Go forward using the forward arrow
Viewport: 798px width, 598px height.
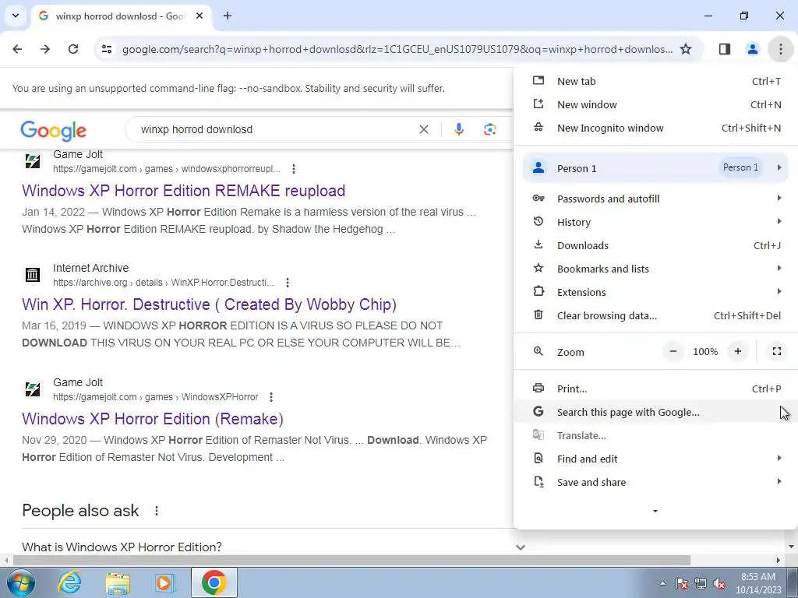[45, 49]
